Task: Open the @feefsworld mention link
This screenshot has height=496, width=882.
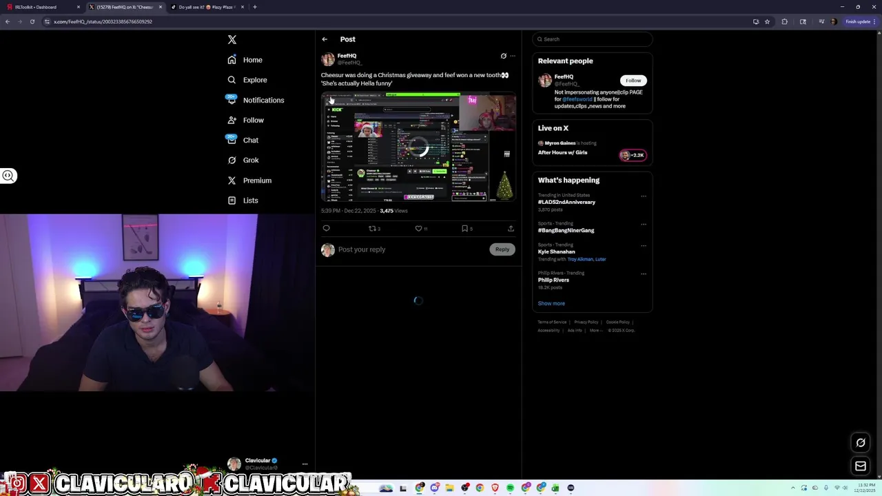Action: coord(577,99)
